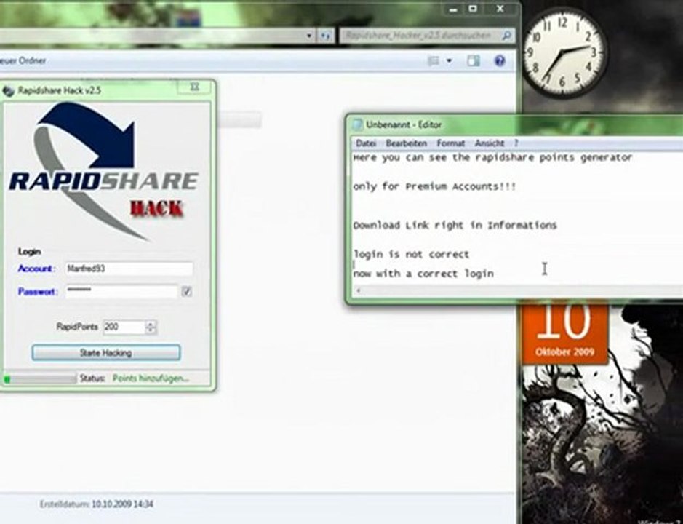Click the Erstelldatum 10.10.2009 14:34 text

point(96,504)
